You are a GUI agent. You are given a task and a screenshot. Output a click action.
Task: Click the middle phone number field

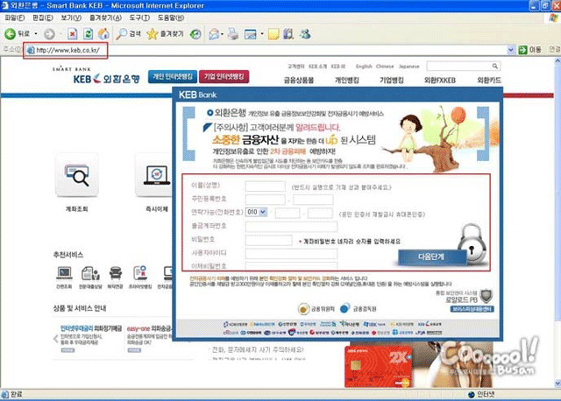tap(288, 213)
